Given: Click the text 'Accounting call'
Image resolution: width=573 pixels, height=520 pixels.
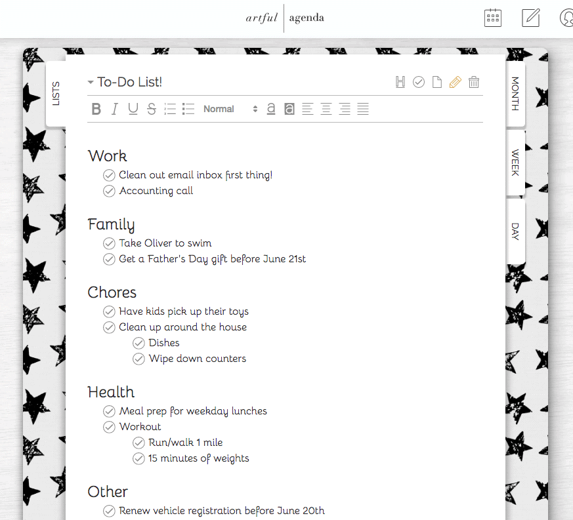Looking at the screenshot, I should (156, 191).
